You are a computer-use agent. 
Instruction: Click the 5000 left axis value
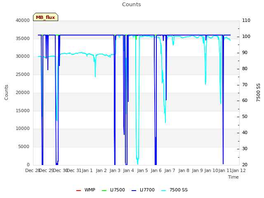point(24,147)
